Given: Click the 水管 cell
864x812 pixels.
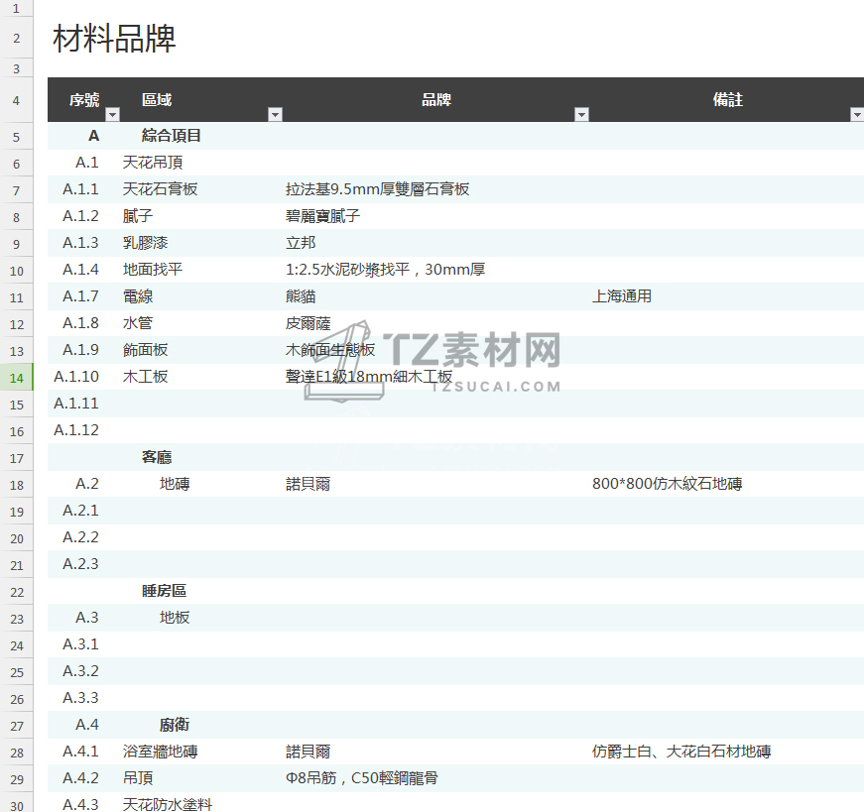Looking at the screenshot, I should pyautogui.click(x=138, y=323).
